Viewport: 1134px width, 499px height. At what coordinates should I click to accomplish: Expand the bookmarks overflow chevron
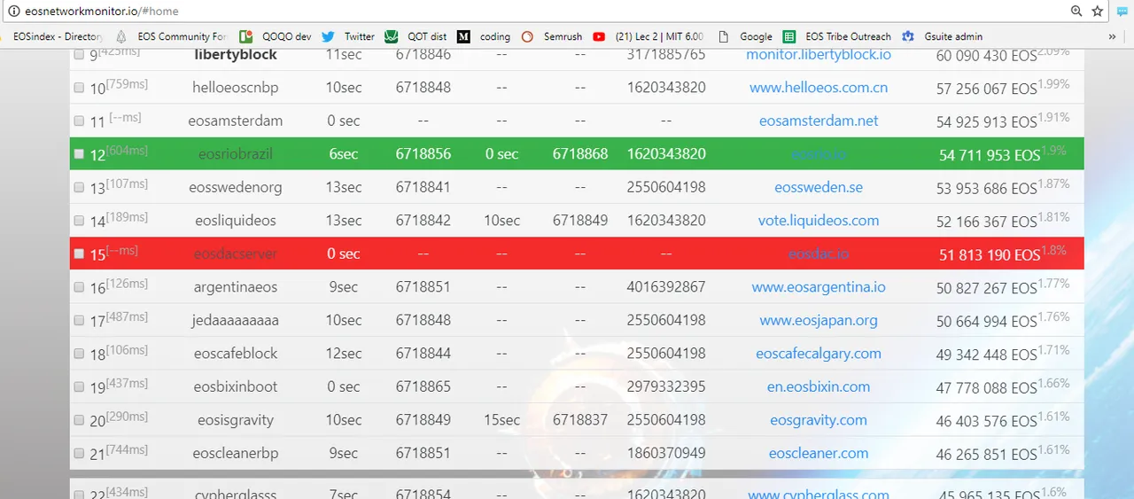1112,36
